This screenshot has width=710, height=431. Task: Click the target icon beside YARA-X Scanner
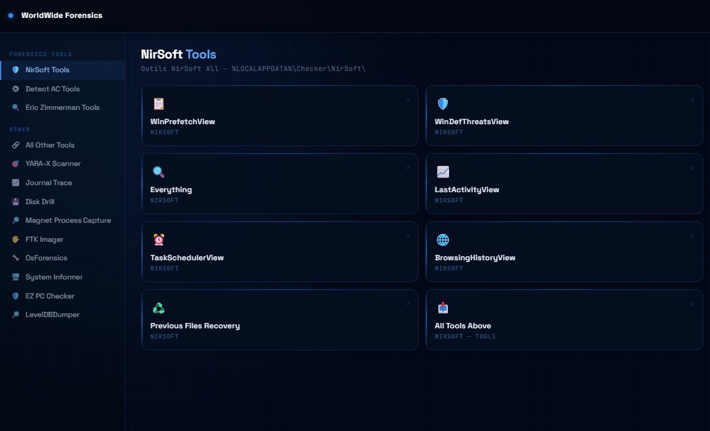click(16, 164)
